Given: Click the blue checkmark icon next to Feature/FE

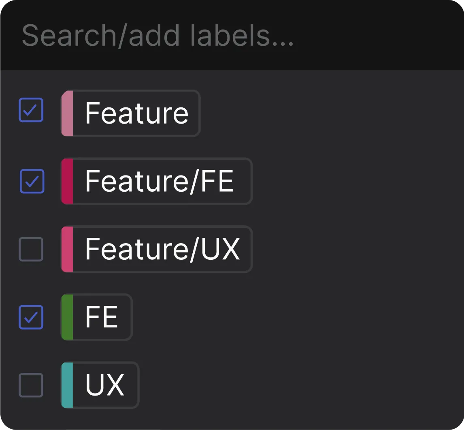Looking at the screenshot, I should coord(32,181).
